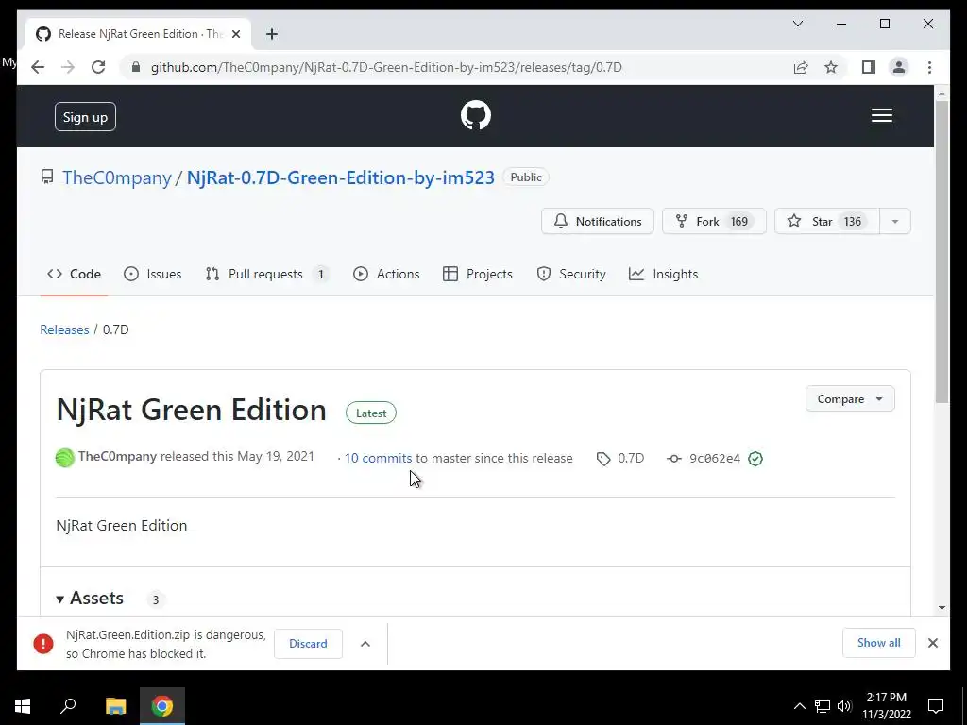View the Insights tab
Screen dimensions: 967x725
click(x=664, y=275)
